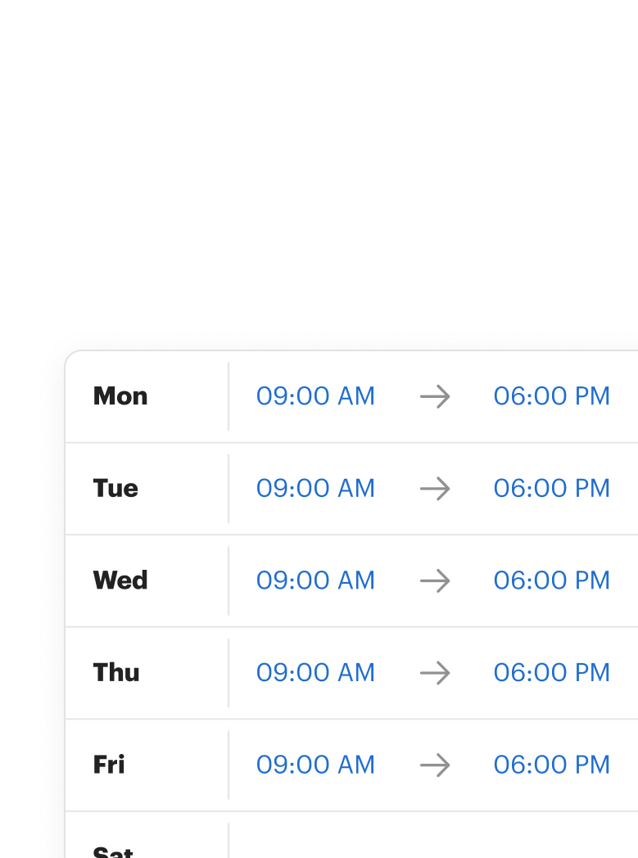Select Tuesday's 06:00 PM closing time
Image resolution: width=638 pixels, height=858 pixels.
click(x=551, y=489)
